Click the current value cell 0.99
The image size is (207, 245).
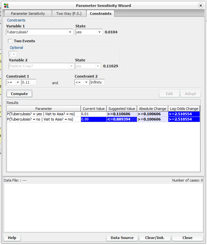[94, 120]
